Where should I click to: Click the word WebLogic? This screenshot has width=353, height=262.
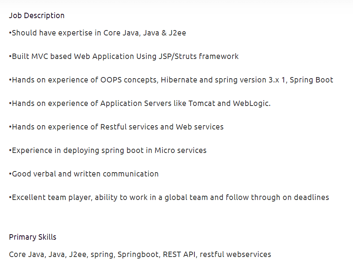click(x=251, y=104)
